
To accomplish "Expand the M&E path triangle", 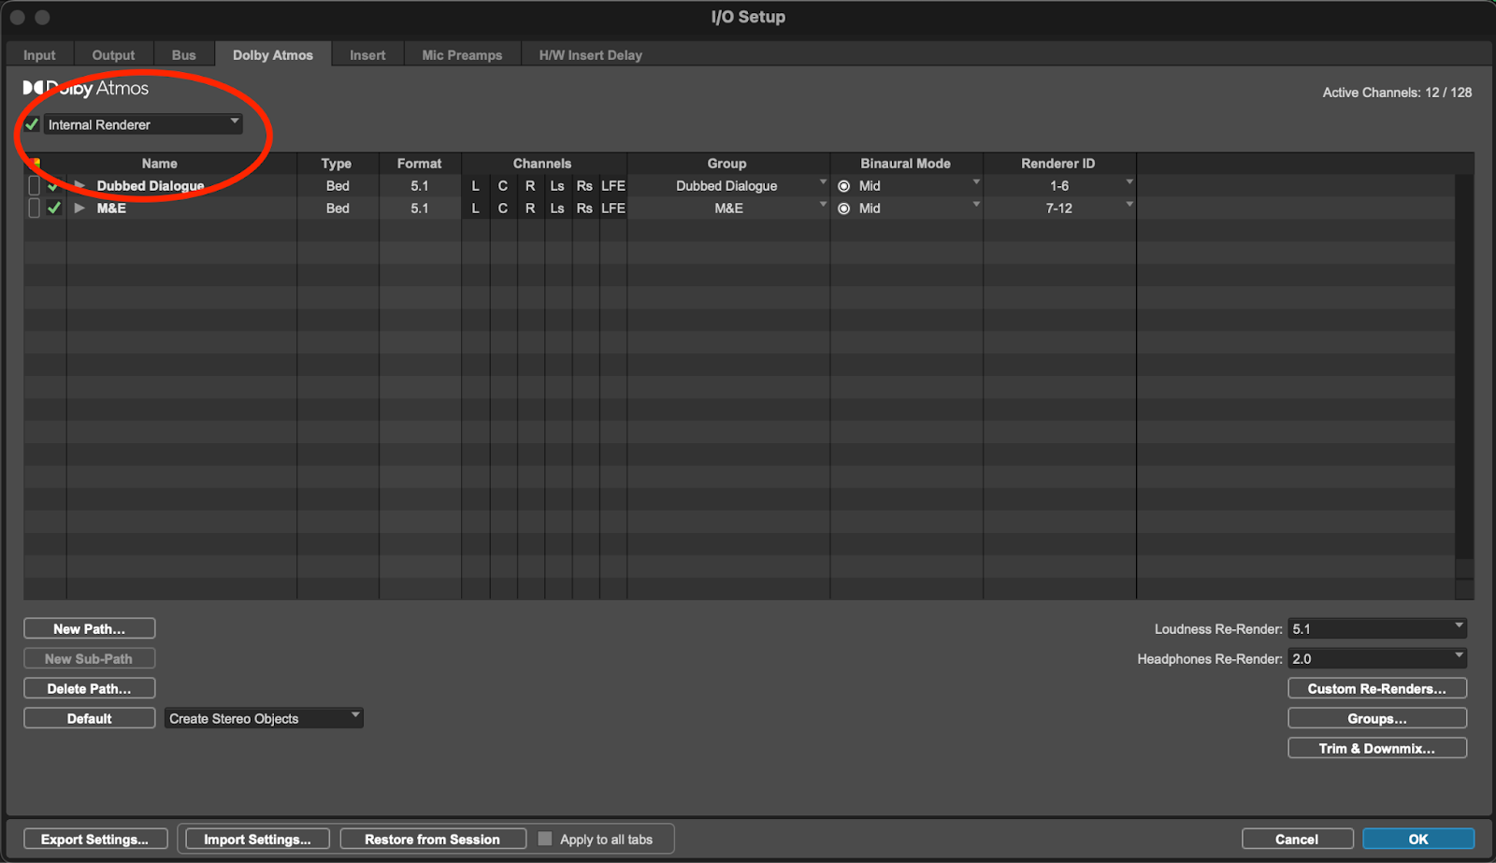I will 79,209.
